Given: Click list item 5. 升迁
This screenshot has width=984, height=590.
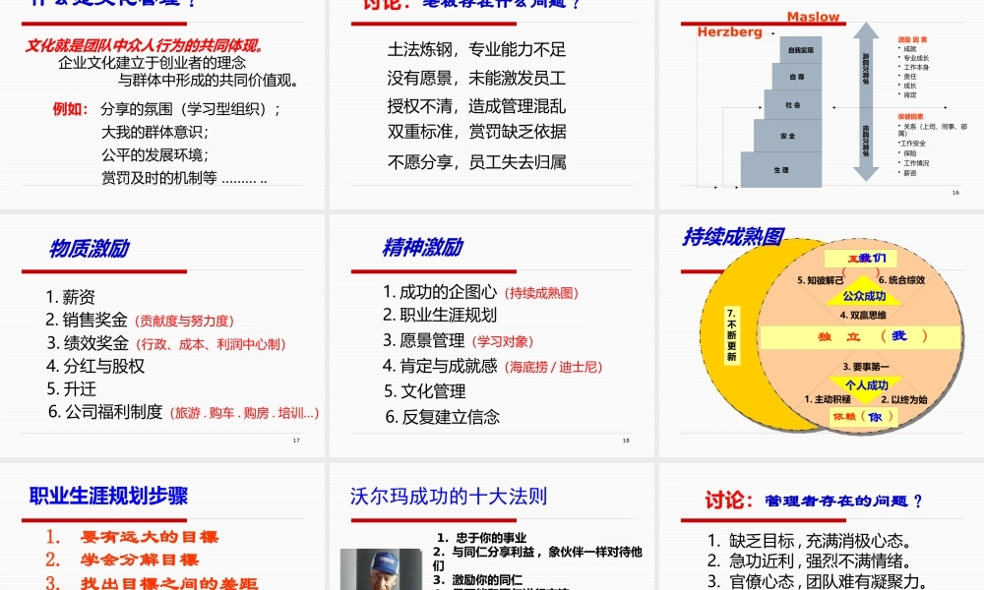Looking at the screenshot, I should (72, 389).
